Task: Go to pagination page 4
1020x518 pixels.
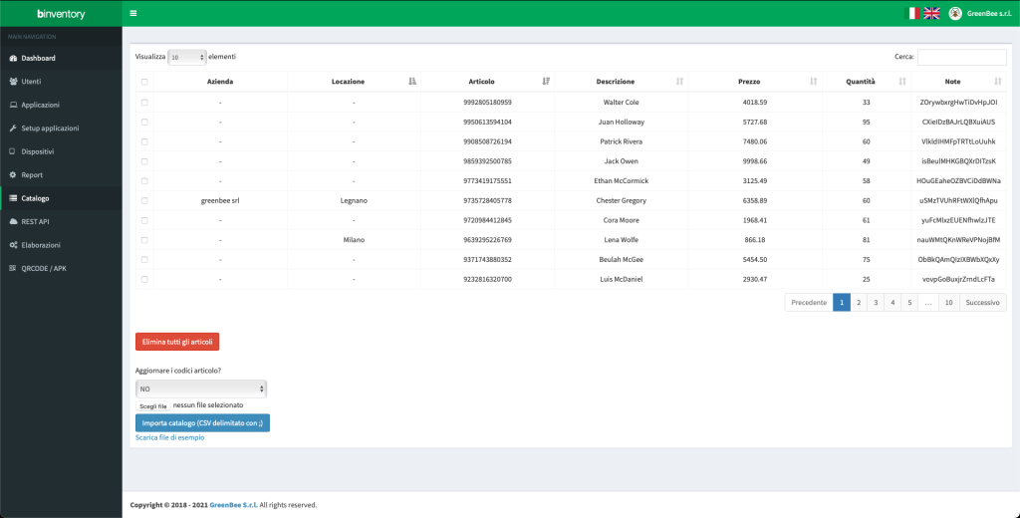Action: [892, 303]
